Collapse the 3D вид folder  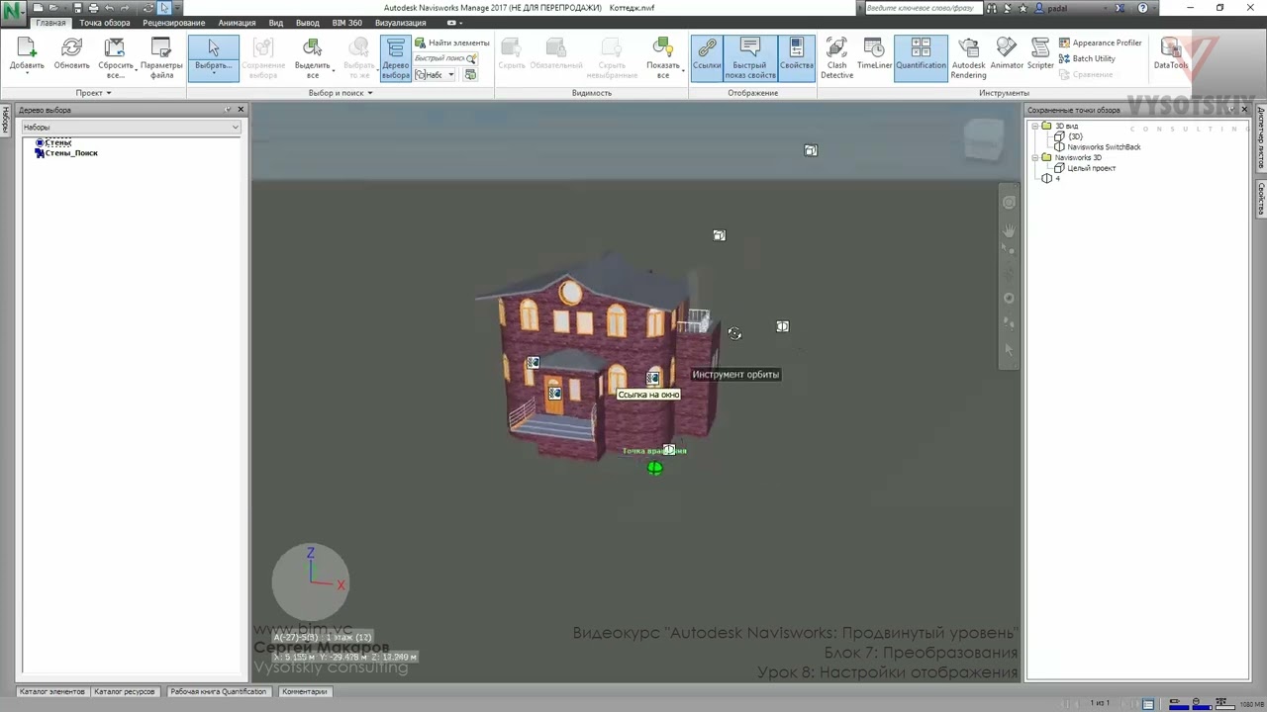1035,126
